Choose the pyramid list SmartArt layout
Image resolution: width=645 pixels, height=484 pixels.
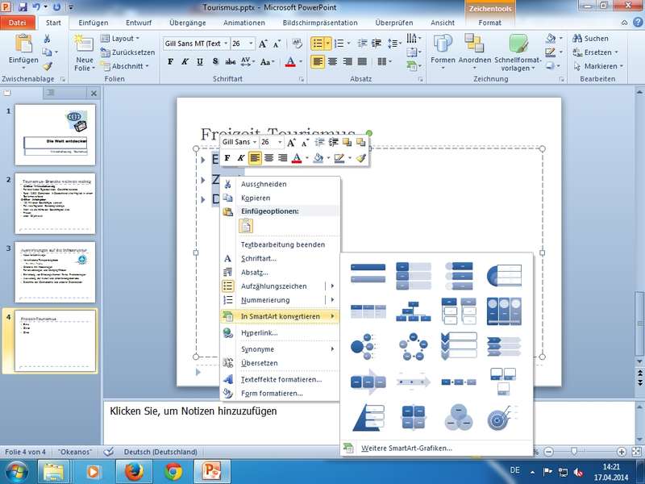(368, 417)
